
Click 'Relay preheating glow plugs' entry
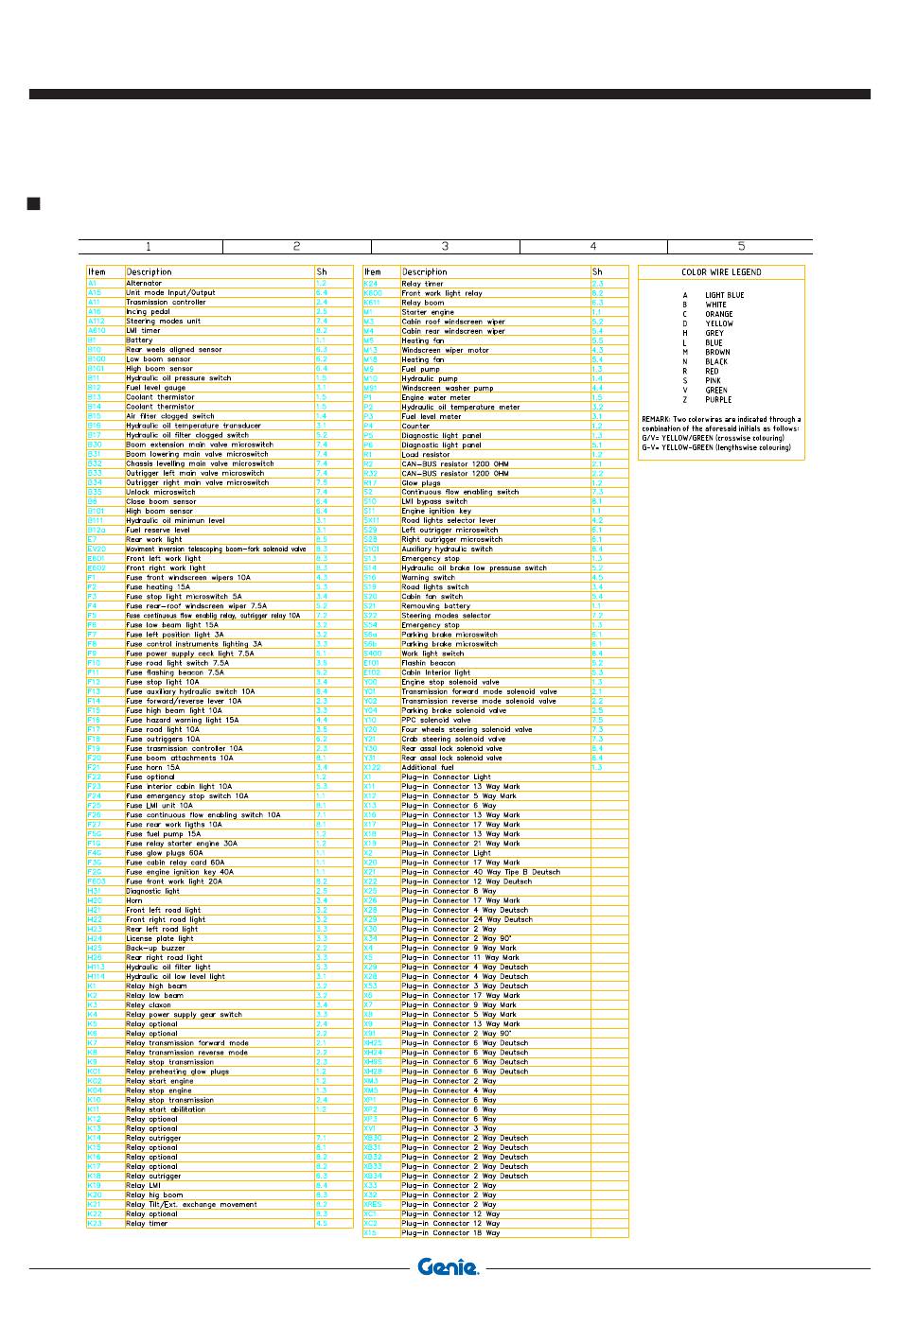(220, 1072)
